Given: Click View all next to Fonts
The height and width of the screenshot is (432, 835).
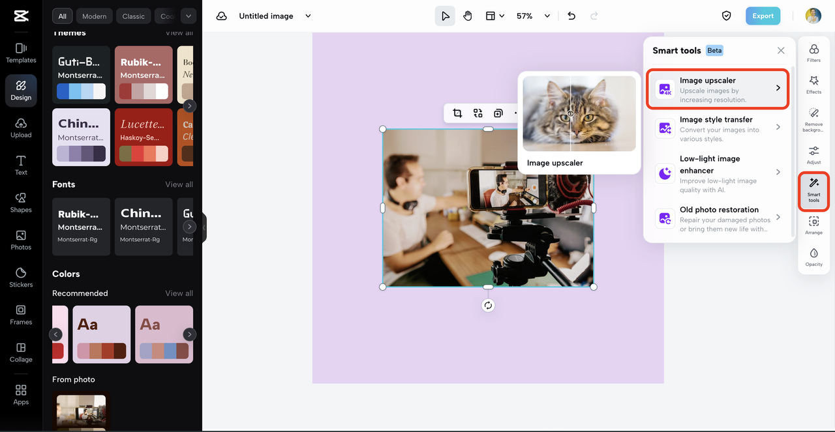Looking at the screenshot, I should click(x=179, y=184).
